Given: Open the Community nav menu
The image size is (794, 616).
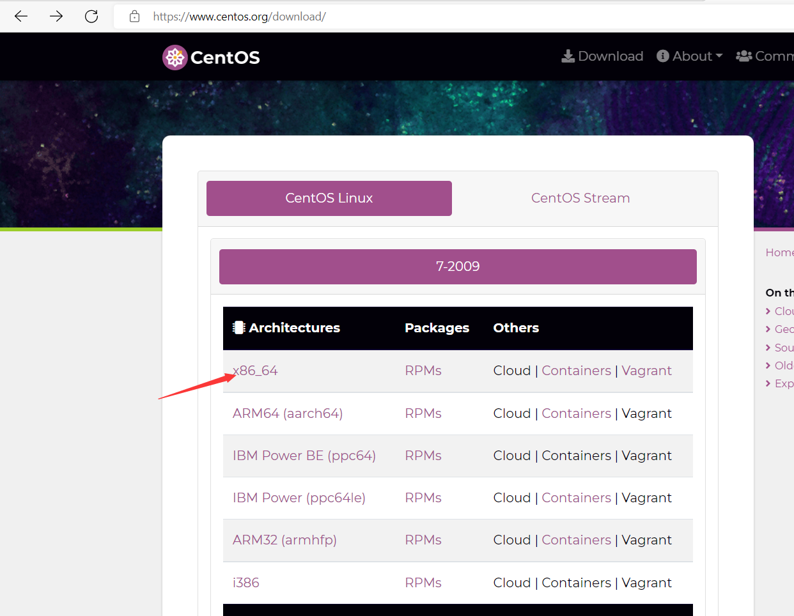Looking at the screenshot, I should (765, 56).
